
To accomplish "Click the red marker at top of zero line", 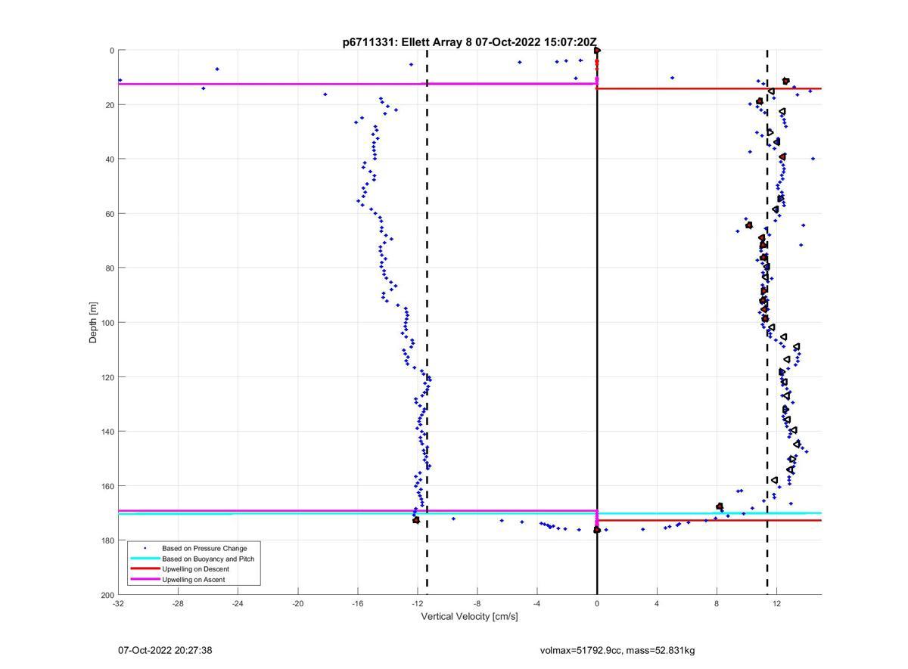I will click(x=597, y=51).
